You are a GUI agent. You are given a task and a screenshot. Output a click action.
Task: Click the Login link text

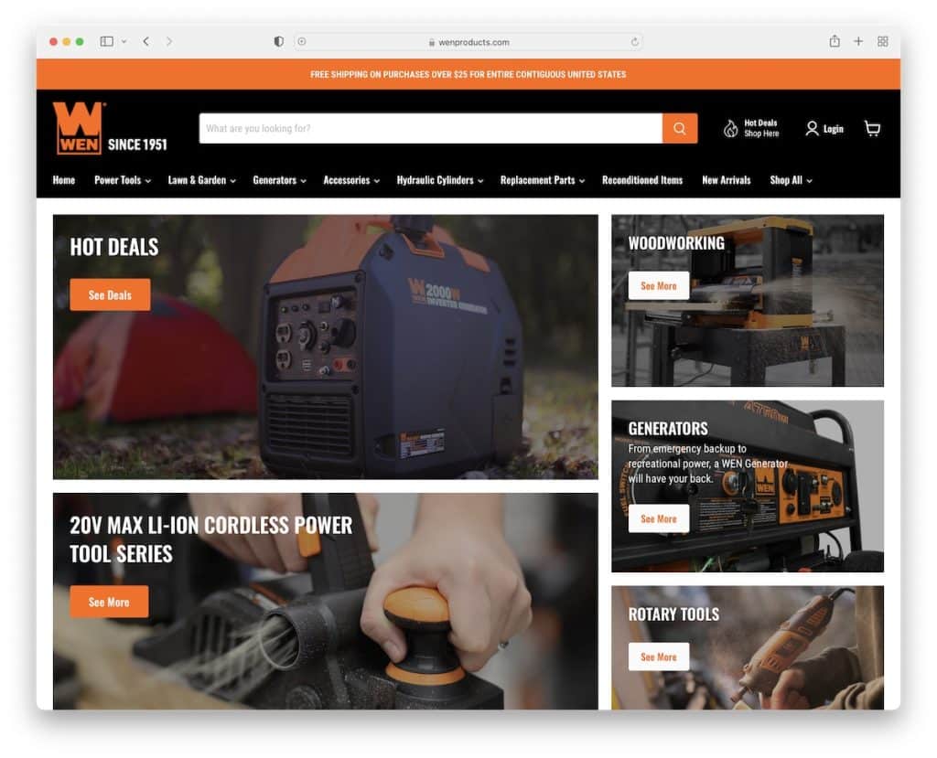(833, 128)
